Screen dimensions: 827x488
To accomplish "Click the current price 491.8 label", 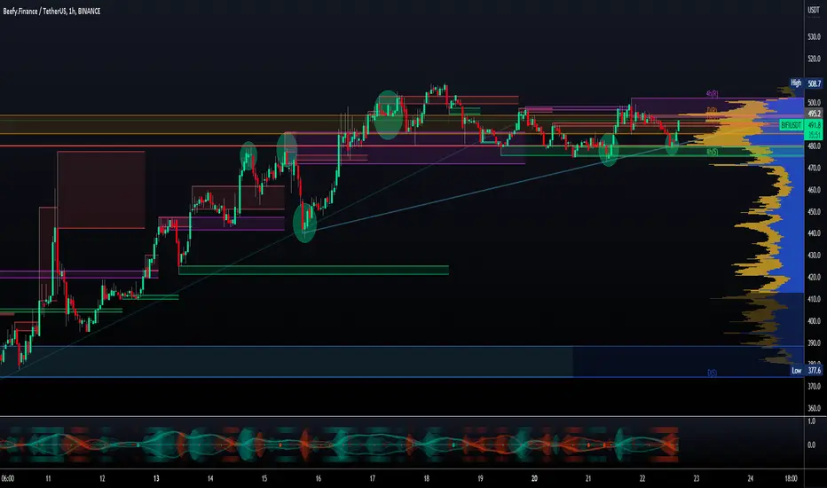I will click(x=815, y=125).
